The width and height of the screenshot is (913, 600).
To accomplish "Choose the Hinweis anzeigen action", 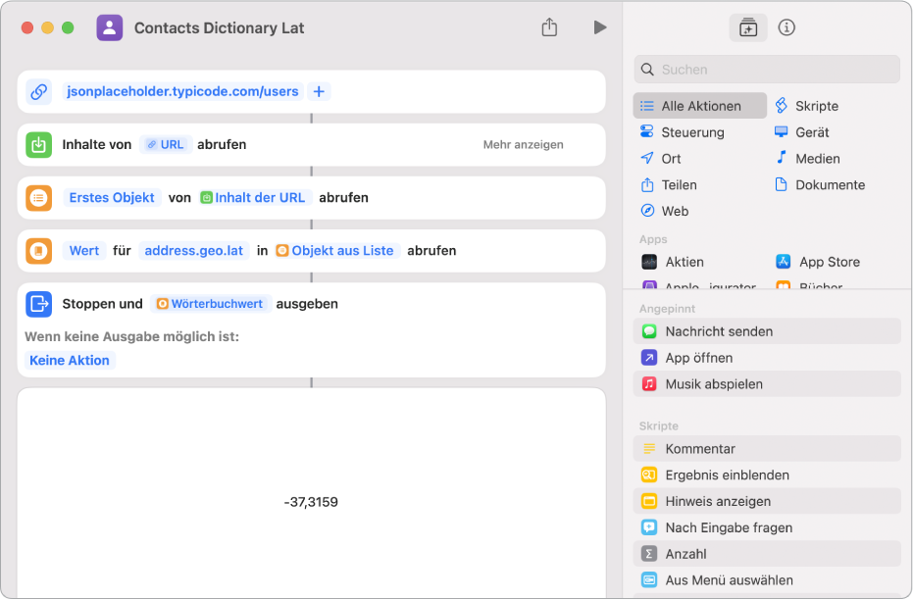I will tap(767, 501).
